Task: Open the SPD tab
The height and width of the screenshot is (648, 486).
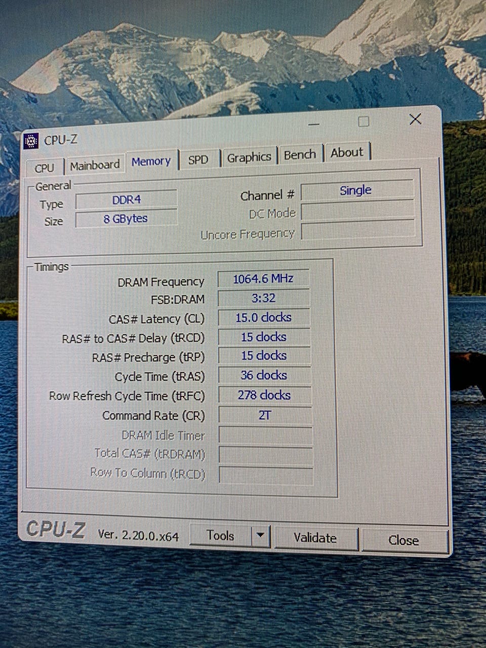Action: point(198,159)
